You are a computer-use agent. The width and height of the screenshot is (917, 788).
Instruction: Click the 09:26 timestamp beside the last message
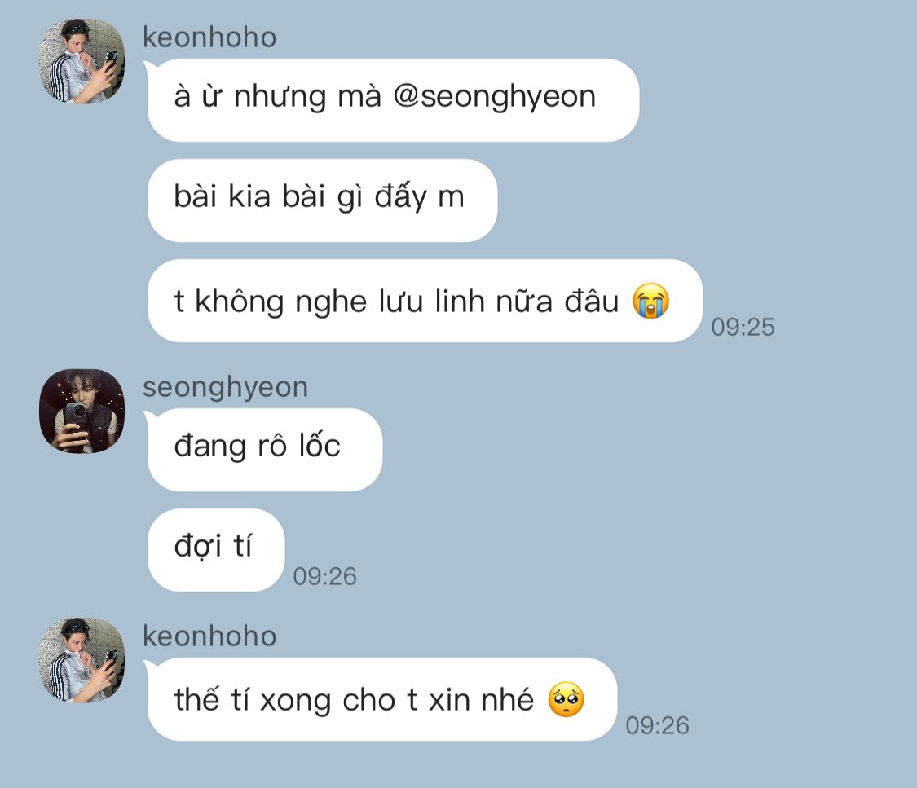[657, 725]
